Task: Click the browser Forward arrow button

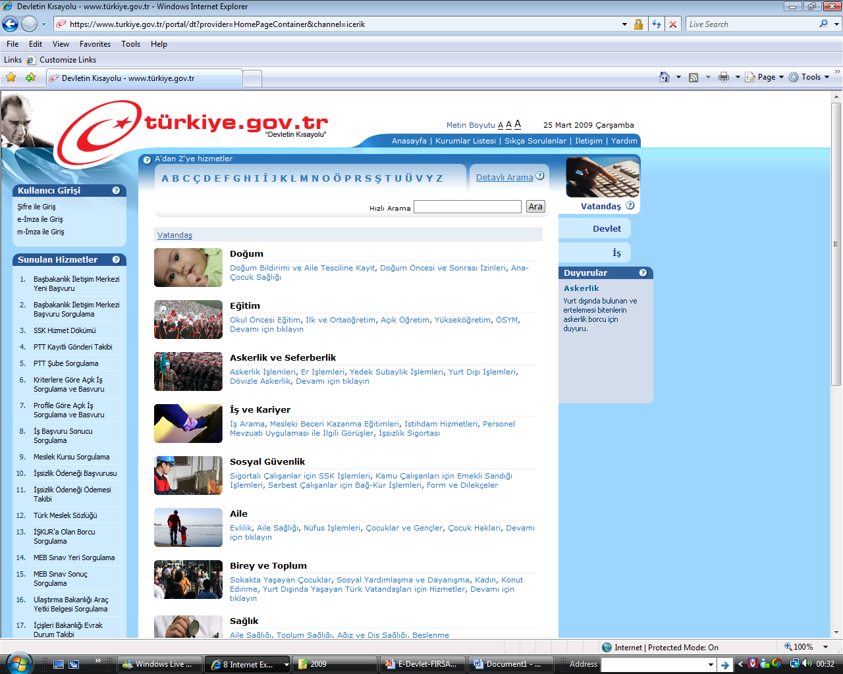Action: click(x=29, y=24)
